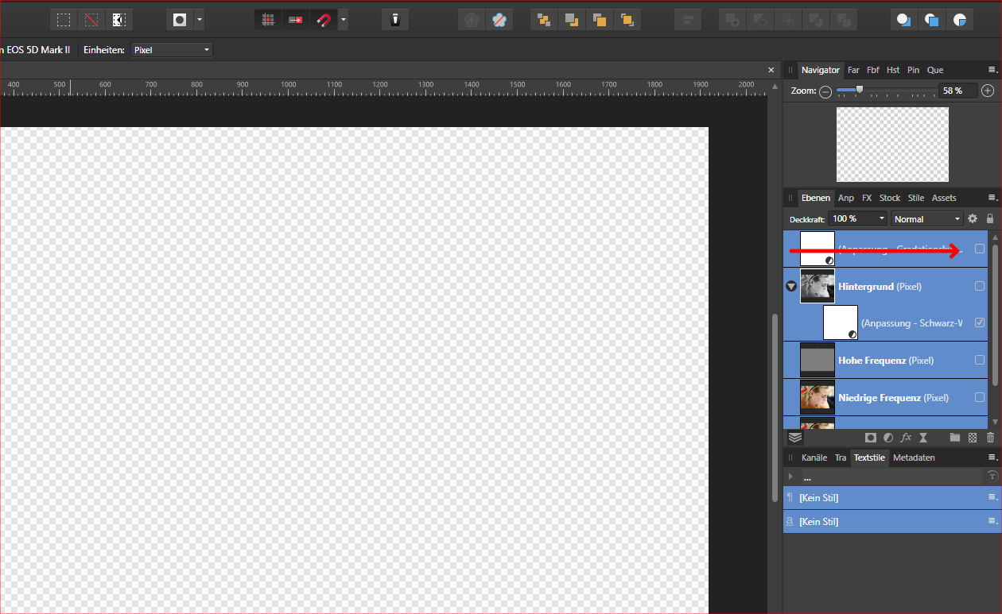1002x614 pixels.
Task: Click the magnet snapping icon in toolbar
Action: point(324,20)
